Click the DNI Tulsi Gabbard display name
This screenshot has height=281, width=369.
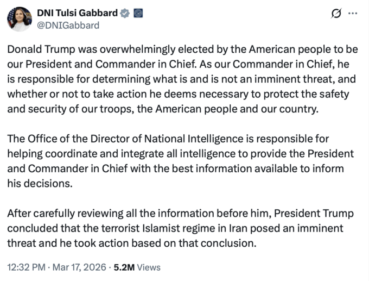click(x=77, y=13)
